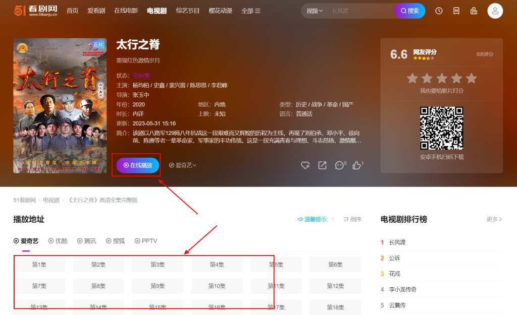The height and width of the screenshot is (315, 517).
Task: Expand the 全部 navigation menu
Action: [x=251, y=11]
